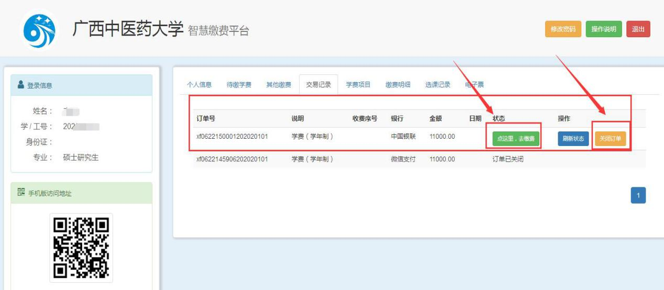View the 选课记录 tab
Viewport: 664px width, 290px height.
point(438,85)
